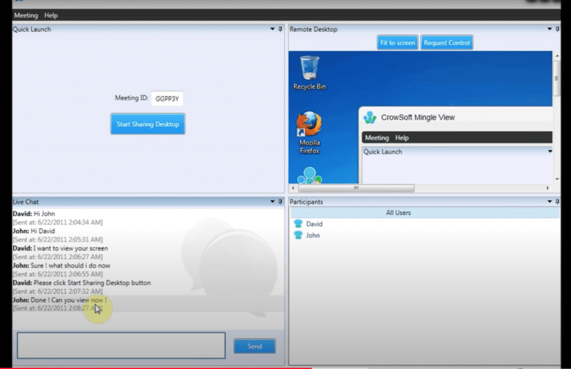571x369 pixels.
Task: Open the Meeting menu
Action: (x=26, y=15)
